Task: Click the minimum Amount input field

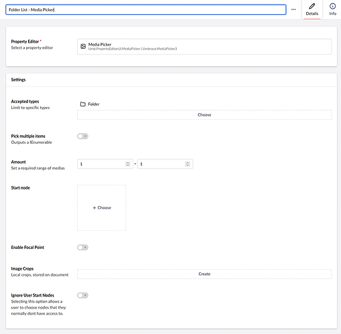Action: 105,164
